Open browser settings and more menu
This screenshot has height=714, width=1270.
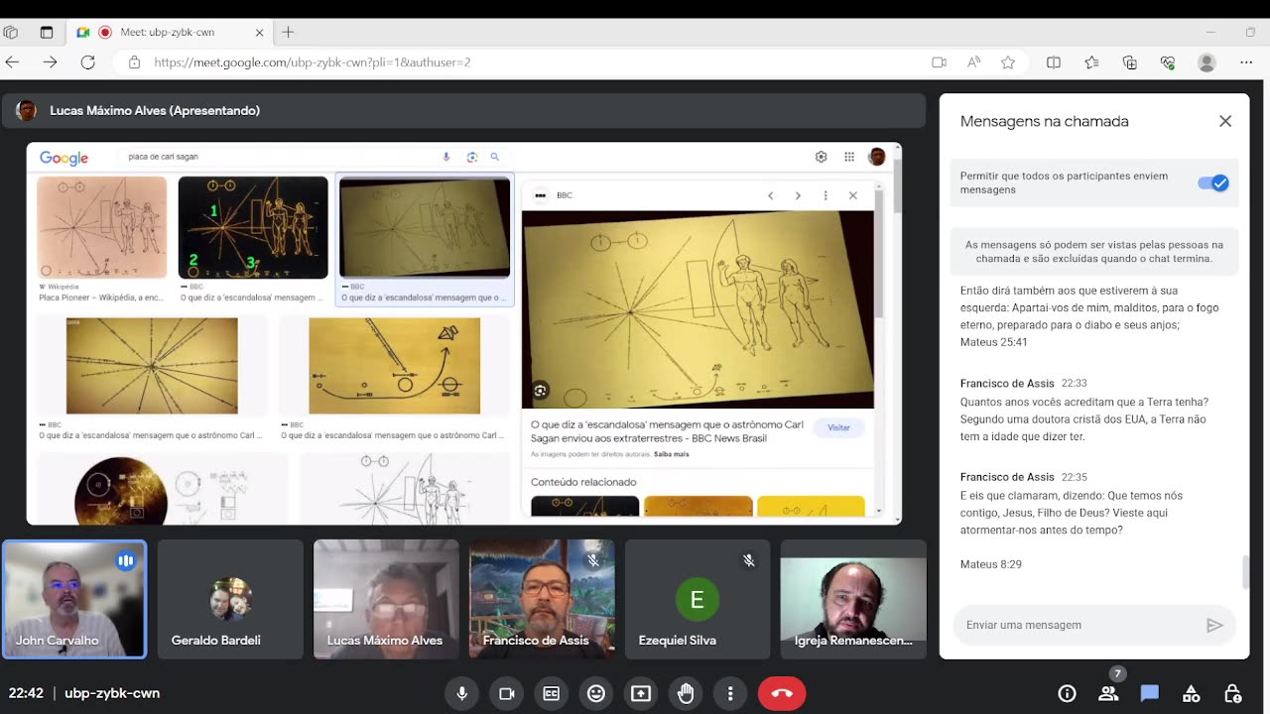[x=1246, y=61]
